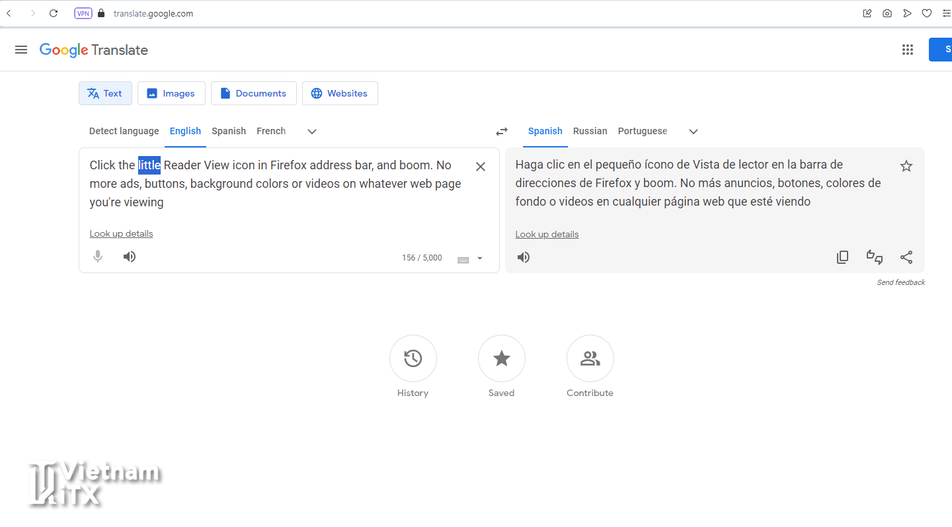
Task: Share the translation
Action: [x=906, y=257]
